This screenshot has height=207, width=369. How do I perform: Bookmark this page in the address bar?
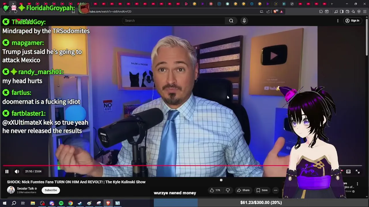(74, 11)
